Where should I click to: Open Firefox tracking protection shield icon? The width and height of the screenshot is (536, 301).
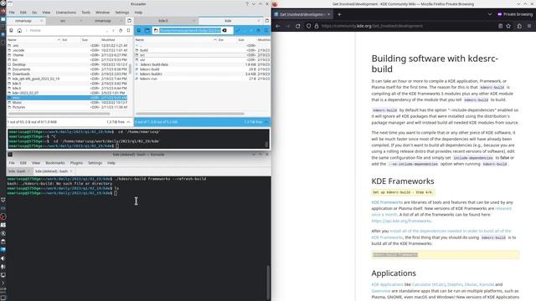click(x=308, y=26)
